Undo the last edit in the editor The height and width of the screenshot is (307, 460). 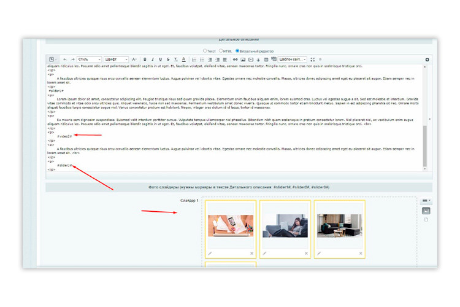pyautogui.click(x=65, y=60)
